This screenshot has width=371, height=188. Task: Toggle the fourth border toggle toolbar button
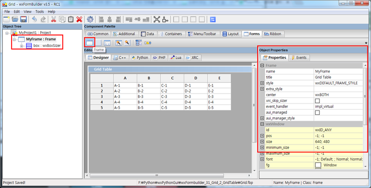[202, 19]
